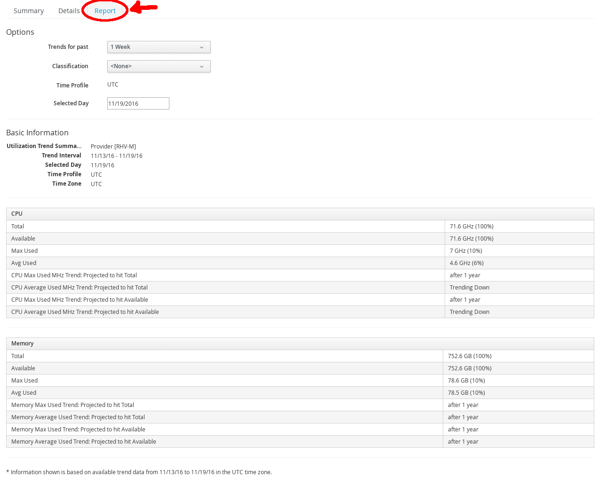
Task: Select the 11/13/16 - 11/19/16 trend interval value
Action: coord(117,156)
